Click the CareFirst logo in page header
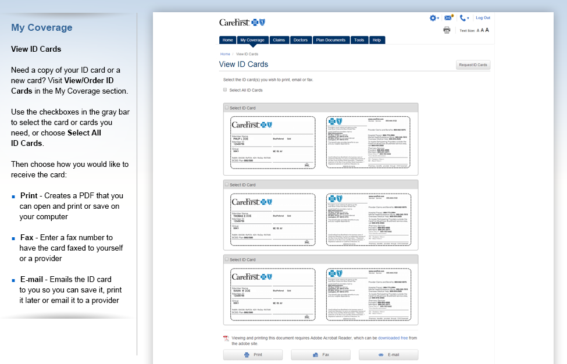567x364 pixels. pos(242,23)
